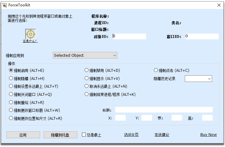The height and width of the screenshot is (147, 225).
Task: Click the Y: position input box
Action: [x=147, y=118]
